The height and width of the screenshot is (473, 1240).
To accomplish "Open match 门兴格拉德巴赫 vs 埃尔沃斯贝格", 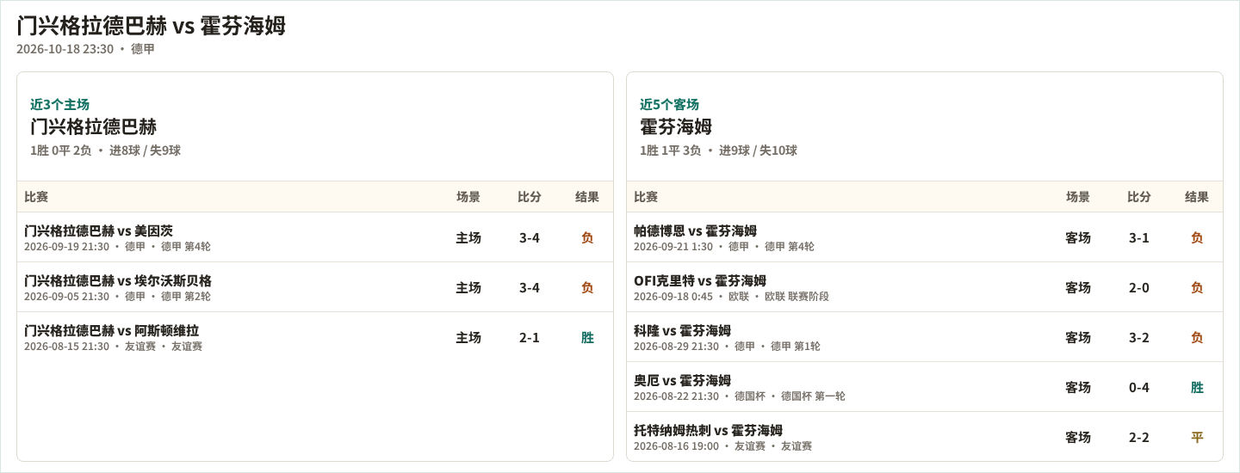I will 118,280.
